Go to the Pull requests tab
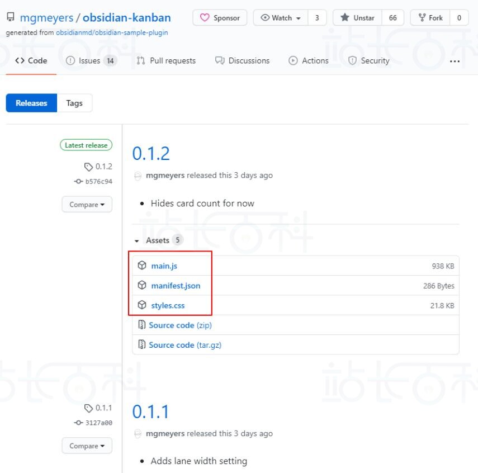Image resolution: width=478 pixels, height=473 pixels. coord(166,61)
